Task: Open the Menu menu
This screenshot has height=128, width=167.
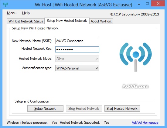Action: coord(12,13)
